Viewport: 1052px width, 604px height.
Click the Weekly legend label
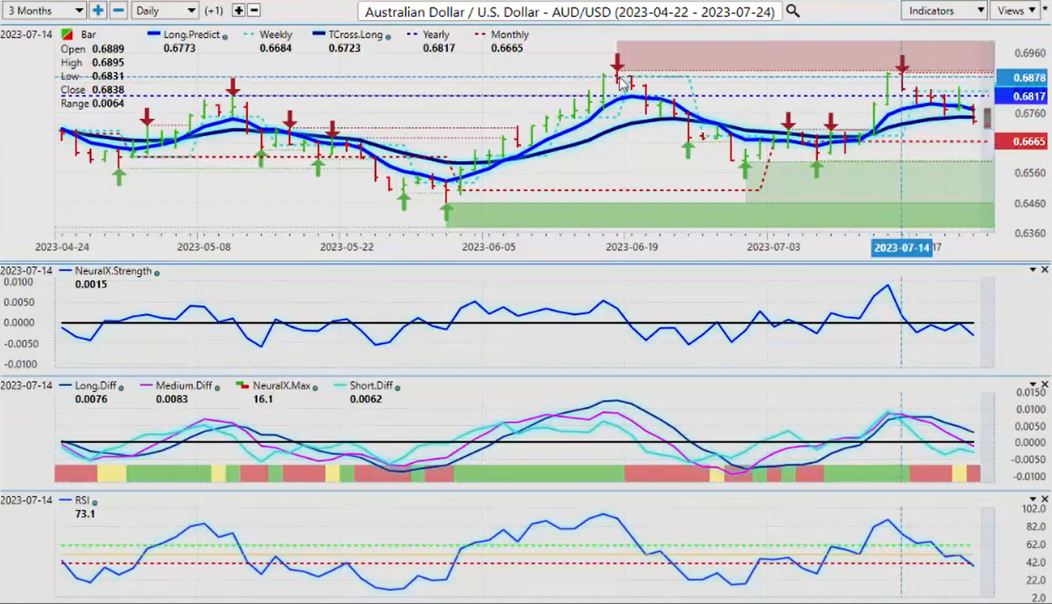[x=276, y=35]
